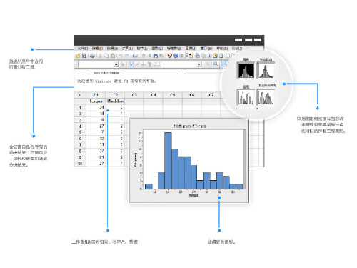This screenshot has height=268, width=357.
Task: Open the 统计 (Stat) menu
Action: point(142,49)
